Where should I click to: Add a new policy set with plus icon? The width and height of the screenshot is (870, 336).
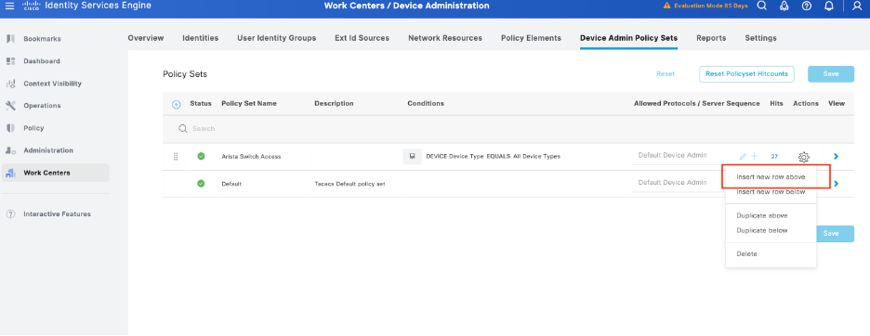coord(176,104)
